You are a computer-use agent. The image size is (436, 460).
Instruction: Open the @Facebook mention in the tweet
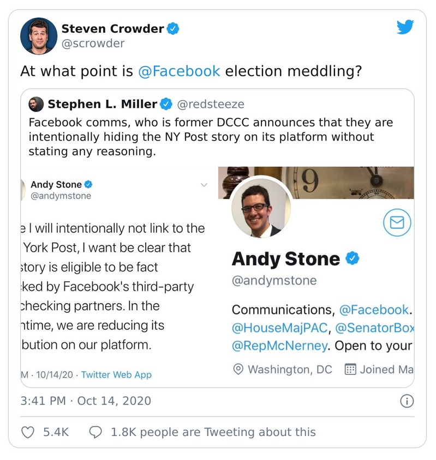pos(180,71)
